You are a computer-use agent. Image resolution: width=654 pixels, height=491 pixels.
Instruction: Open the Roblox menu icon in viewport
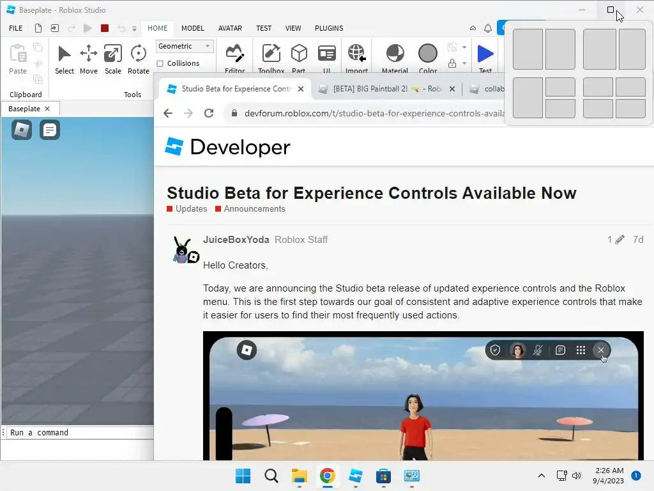coord(22,130)
